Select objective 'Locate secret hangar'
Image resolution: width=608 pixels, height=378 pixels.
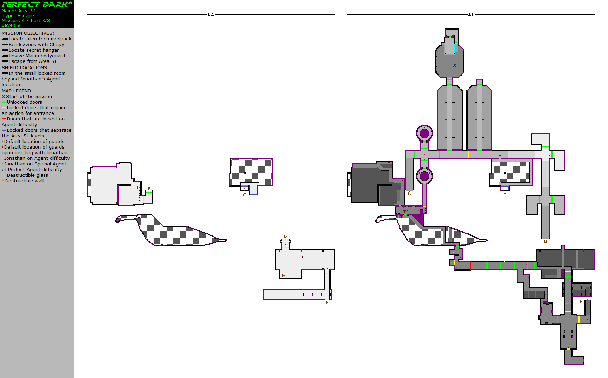pos(34,50)
